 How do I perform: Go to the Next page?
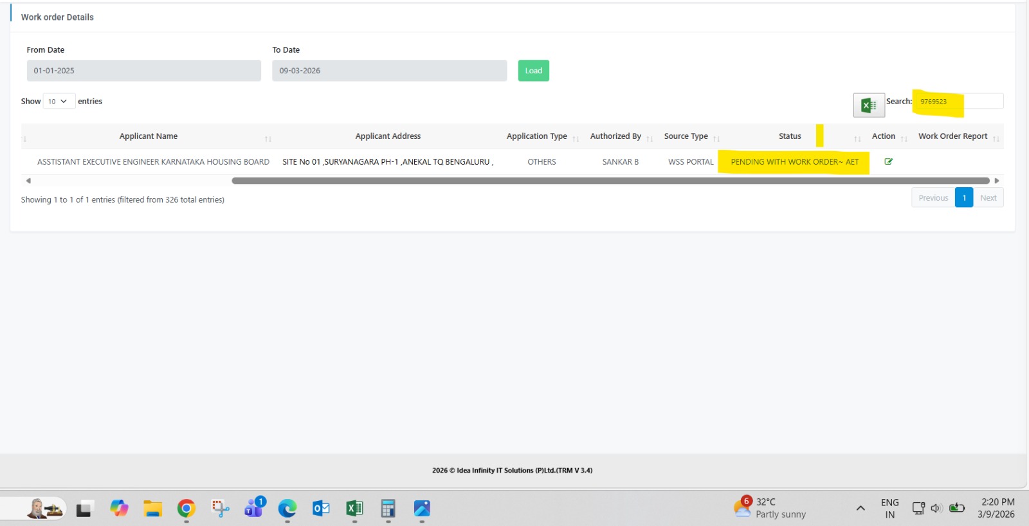988,198
